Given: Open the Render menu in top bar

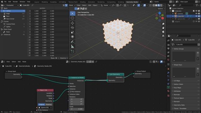Looking at the screenshot, I should tap(15, 2).
